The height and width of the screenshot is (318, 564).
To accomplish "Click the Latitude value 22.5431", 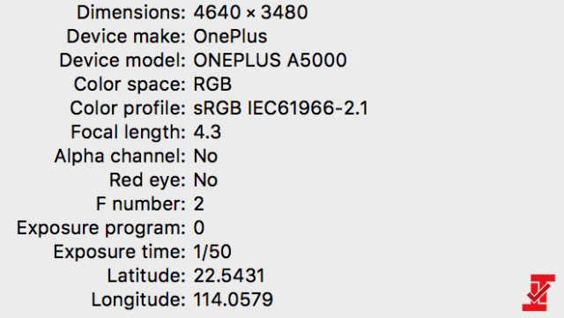I will pos(229,276).
